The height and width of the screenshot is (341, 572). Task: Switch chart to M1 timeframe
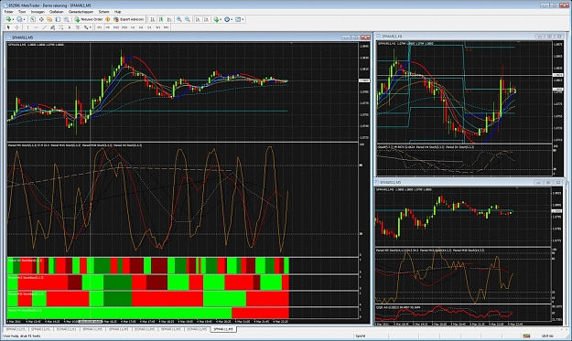tap(99, 27)
